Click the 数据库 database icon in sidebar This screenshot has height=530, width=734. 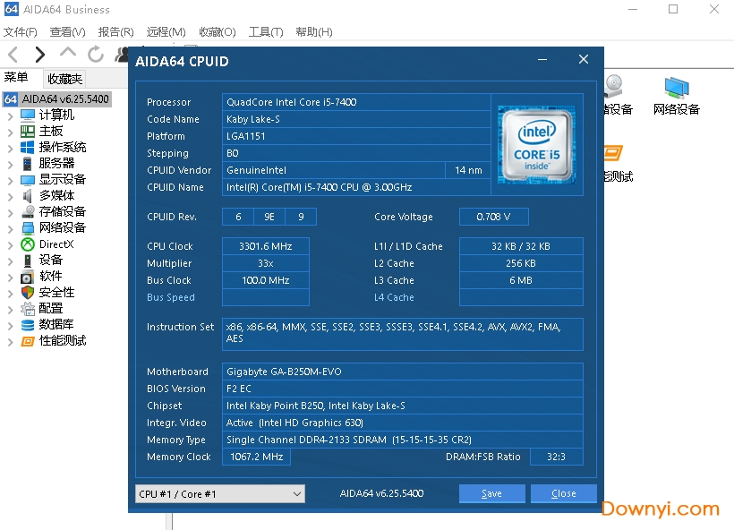click(x=28, y=325)
